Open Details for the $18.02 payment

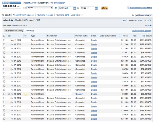(x=94, y=53)
